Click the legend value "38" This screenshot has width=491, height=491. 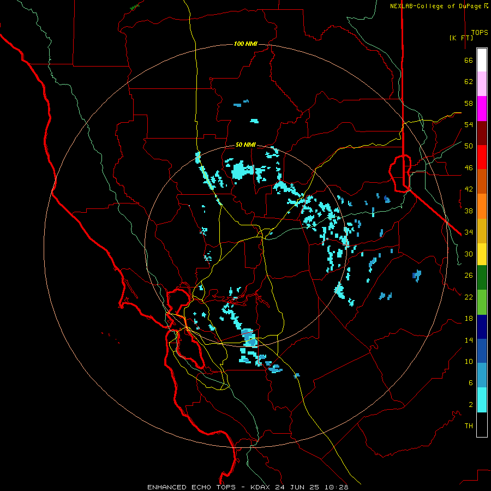click(469, 211)
